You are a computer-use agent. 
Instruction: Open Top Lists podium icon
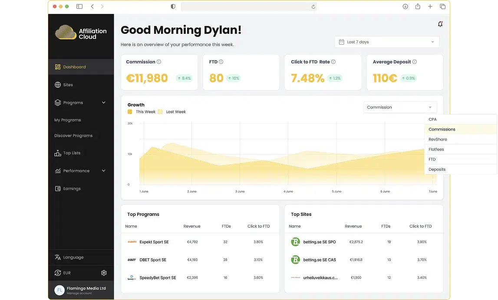pyautogui.click(x=57, y=153)
